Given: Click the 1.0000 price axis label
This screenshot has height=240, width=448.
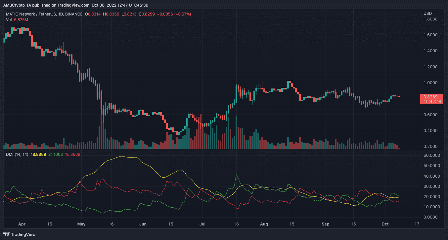Looking at the screenshot, I should point(430,83).
